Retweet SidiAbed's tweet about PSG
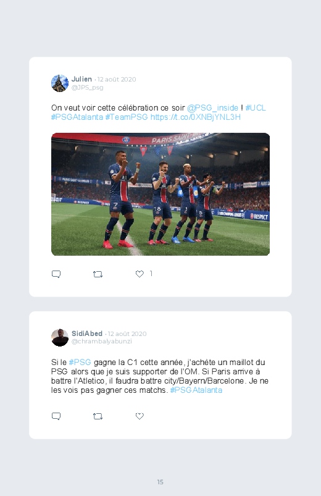The width and height of the screenshot is (321, 496). 98,416
